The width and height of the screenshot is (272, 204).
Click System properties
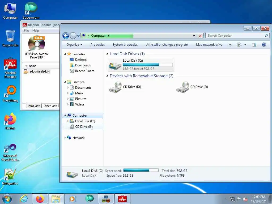125,45
